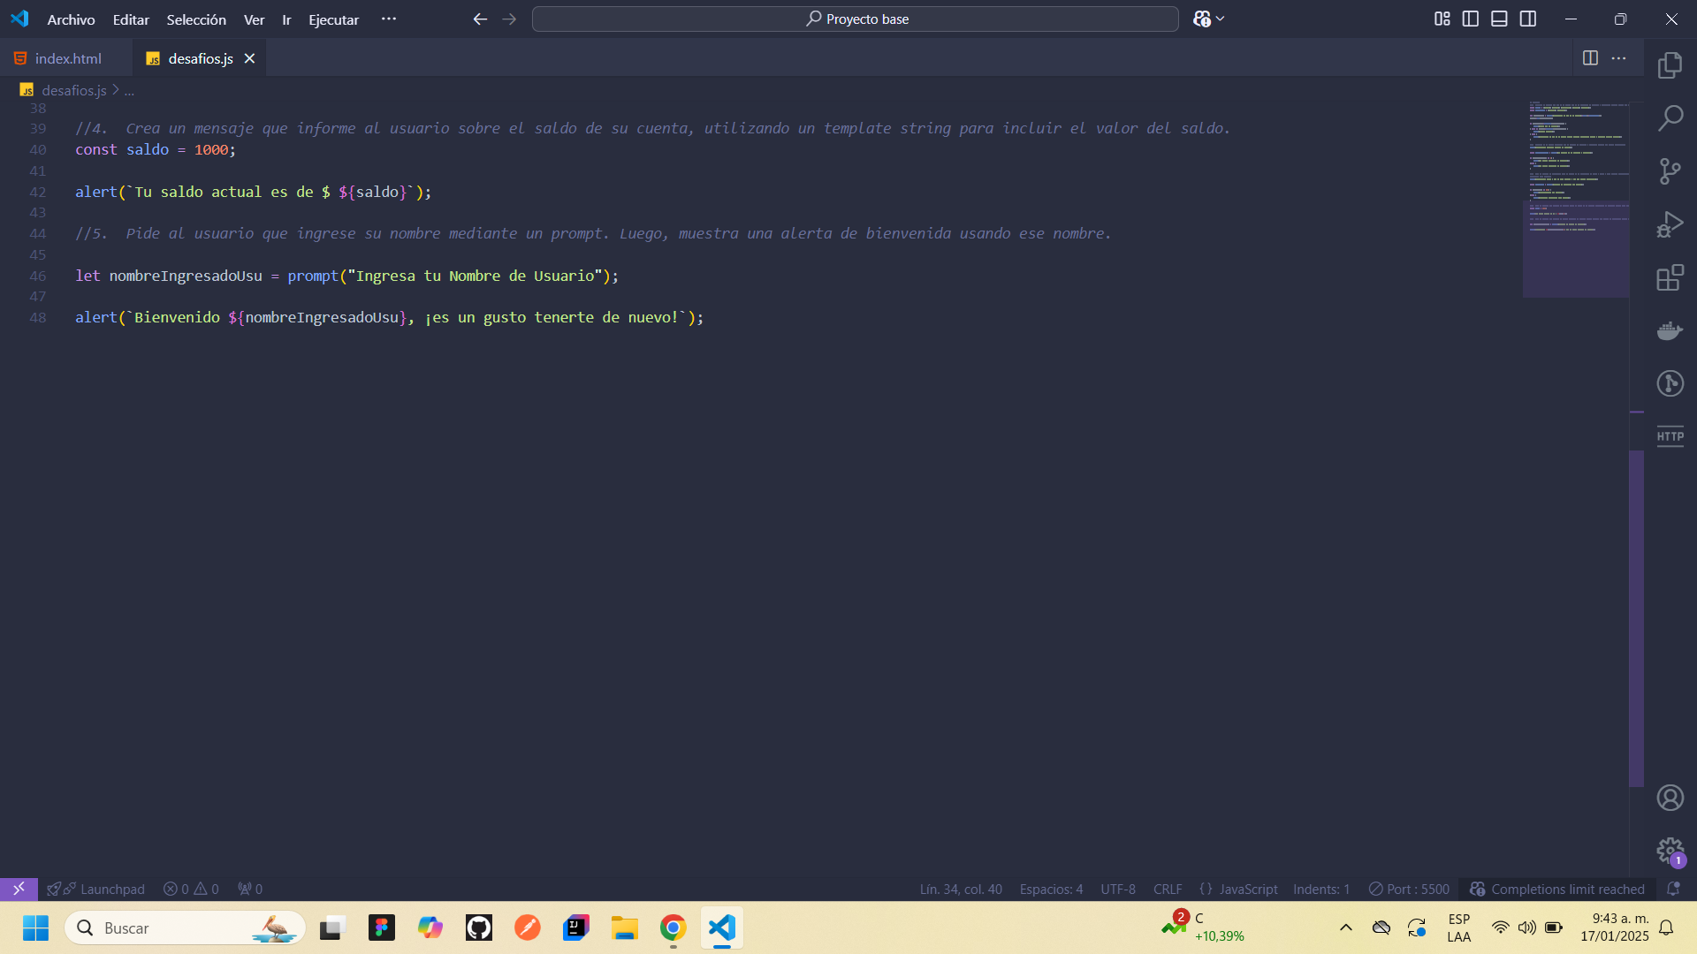Open the Explorer view in activity bar
Screen dimensions: 1697x954
1670,64
